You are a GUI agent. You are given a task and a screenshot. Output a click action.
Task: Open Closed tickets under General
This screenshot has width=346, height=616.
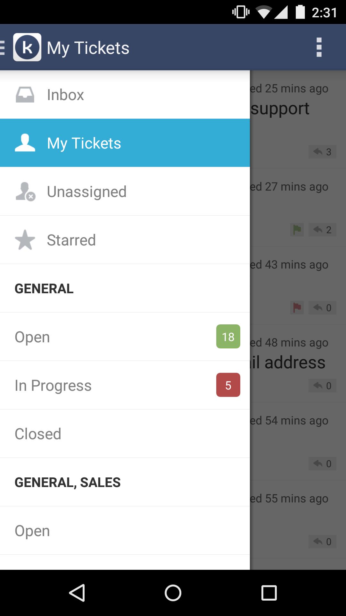[38, 434]
